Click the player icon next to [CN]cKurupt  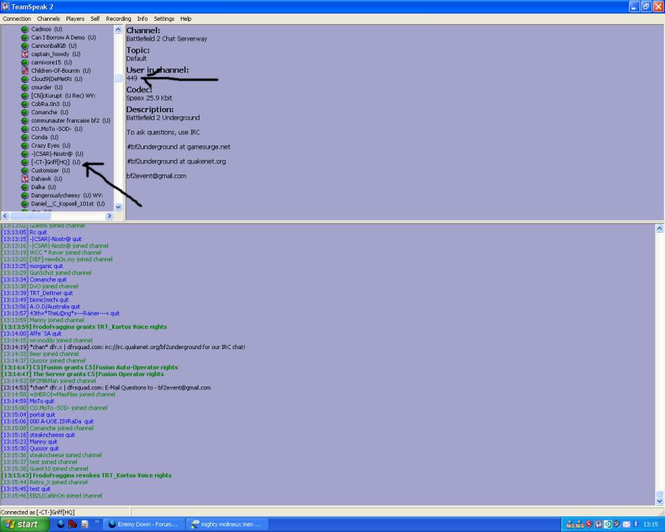[25, 96]
